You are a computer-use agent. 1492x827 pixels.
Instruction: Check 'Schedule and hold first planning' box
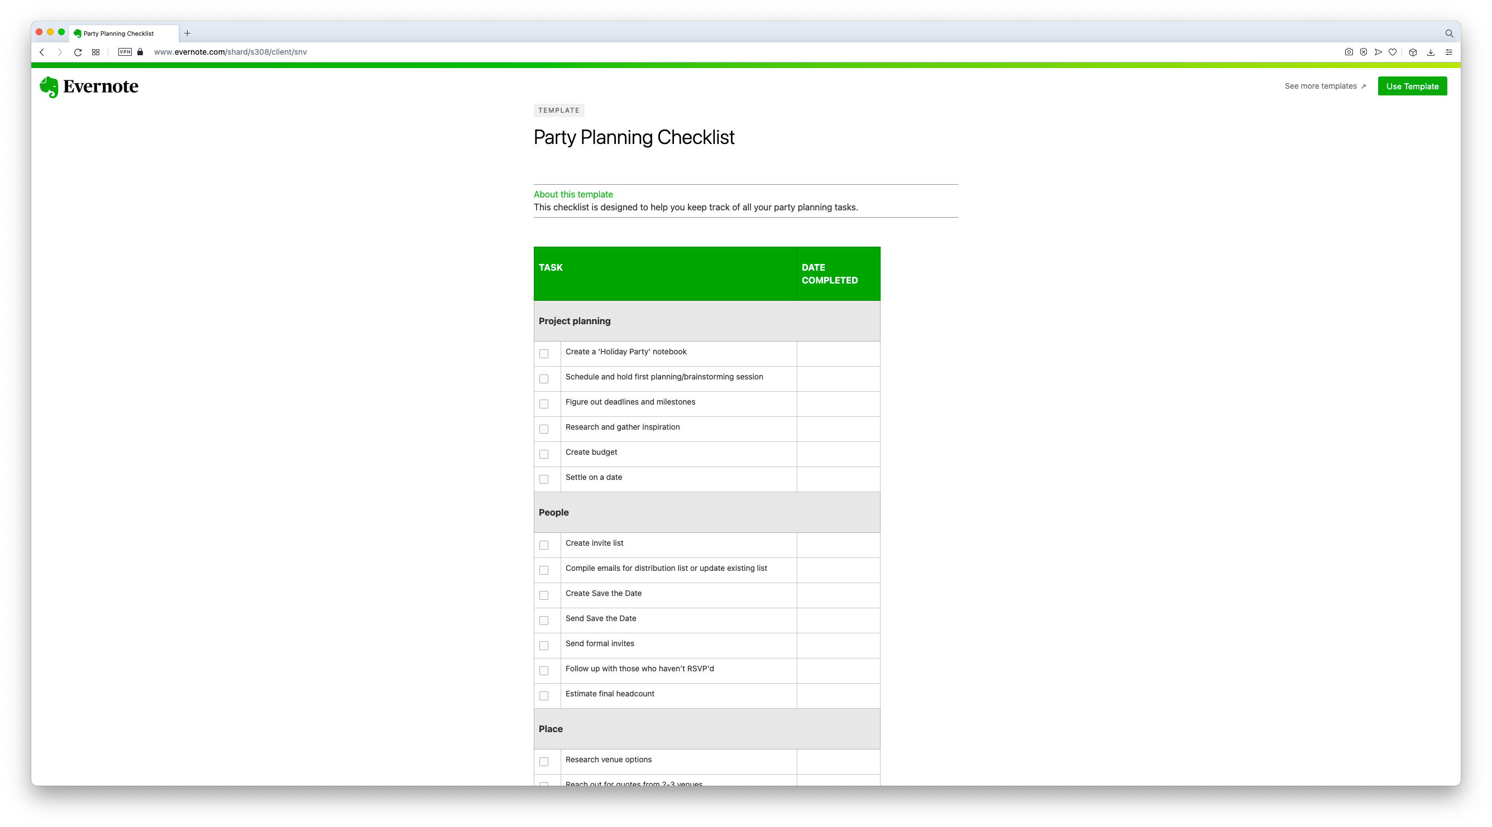click(544, 378)
